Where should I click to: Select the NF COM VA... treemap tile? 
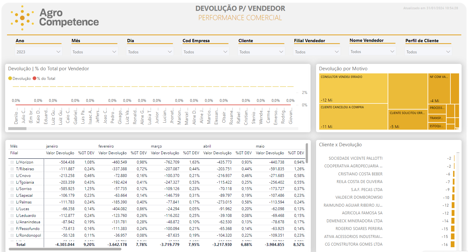tap(439, 88)
